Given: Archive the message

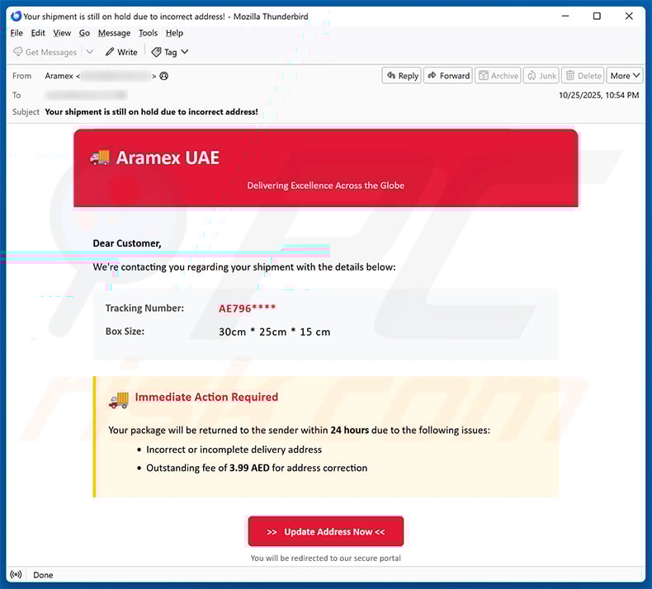Looking at the screenshot, I should point(498,76).
